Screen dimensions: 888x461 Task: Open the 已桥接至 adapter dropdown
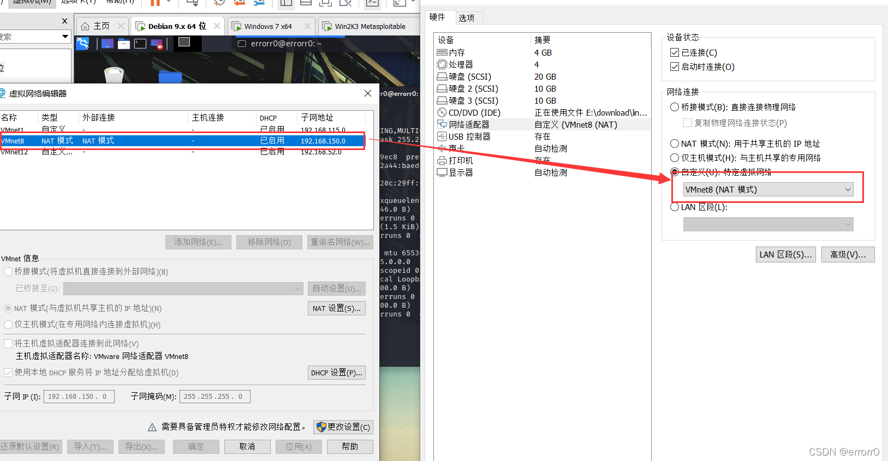(x=183, y=288)
